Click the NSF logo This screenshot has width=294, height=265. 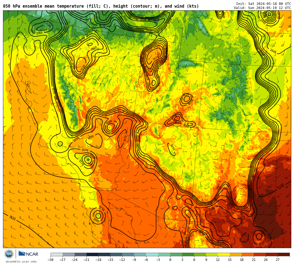point(9,254)
